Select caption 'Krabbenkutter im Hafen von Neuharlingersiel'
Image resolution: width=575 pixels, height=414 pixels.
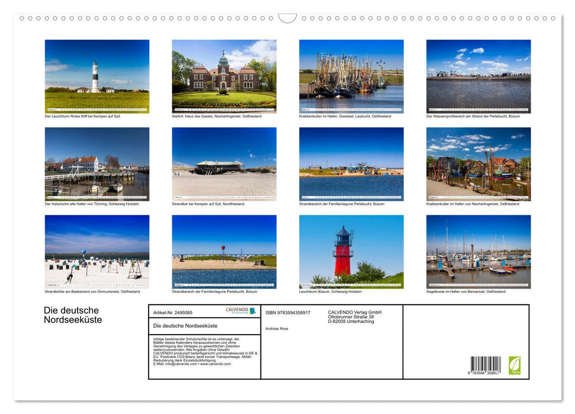[x=462, y=203]
